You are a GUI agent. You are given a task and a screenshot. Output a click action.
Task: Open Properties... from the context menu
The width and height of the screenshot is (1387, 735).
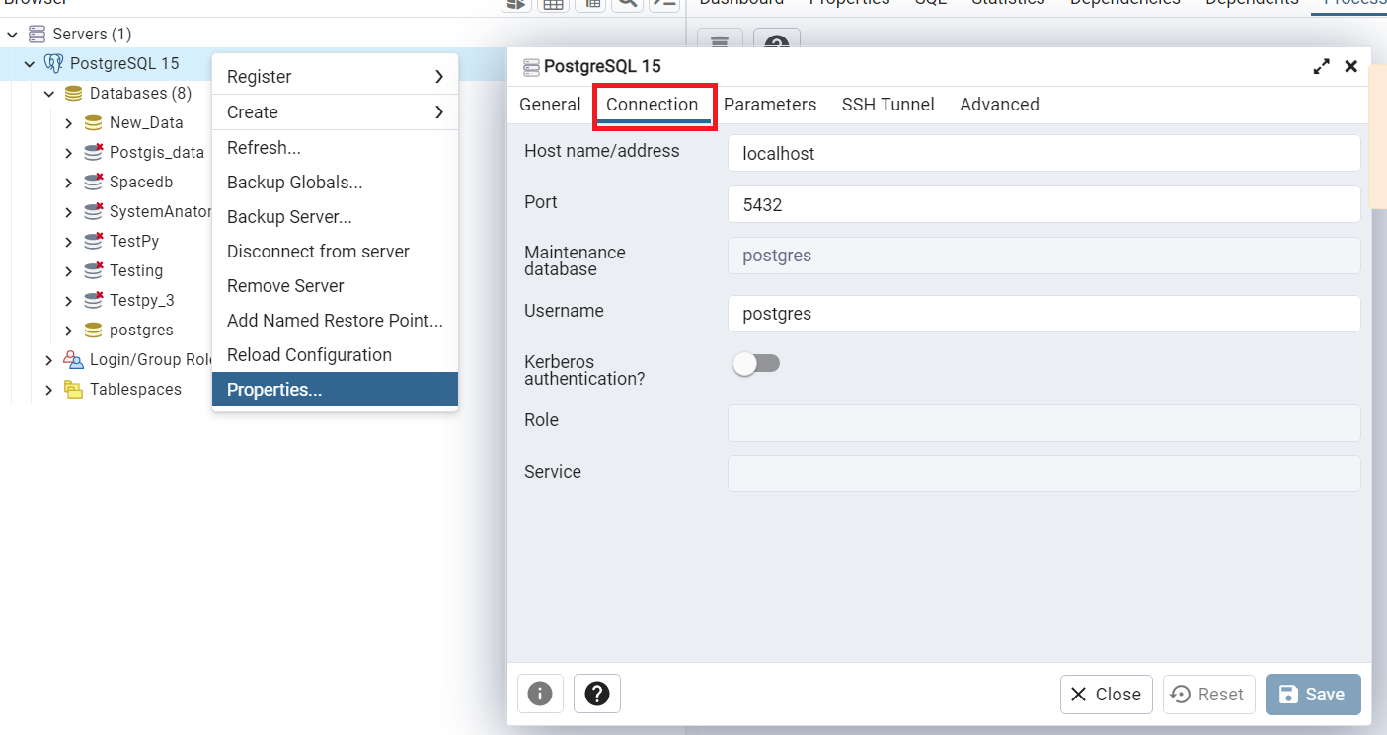click(x=335, y=390)
